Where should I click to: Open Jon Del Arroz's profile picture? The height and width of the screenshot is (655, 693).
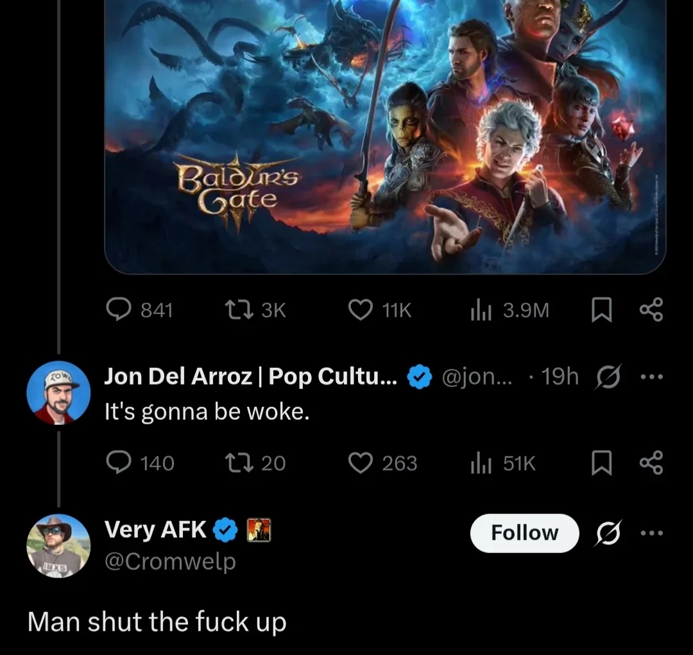click(x=58, y=392)
